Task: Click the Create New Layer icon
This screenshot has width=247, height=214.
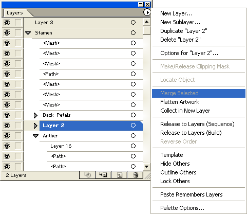Action: tap(119, 175)
